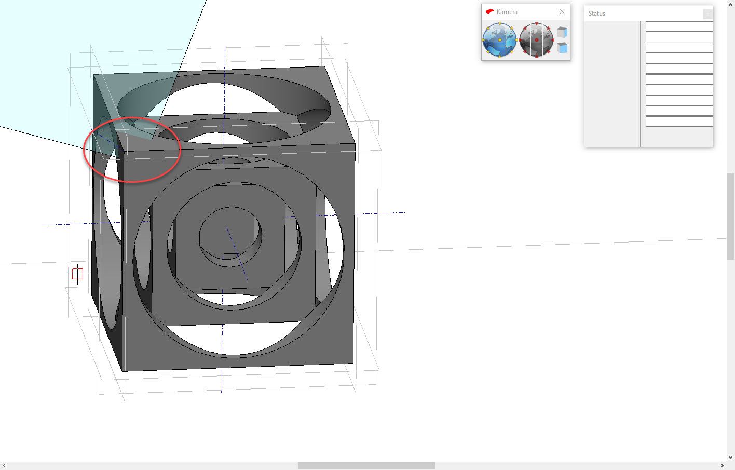This screenshot has height=470, width=735.
Task: Click the red crosshair marker in viewport
Action: tap(77, 273)
